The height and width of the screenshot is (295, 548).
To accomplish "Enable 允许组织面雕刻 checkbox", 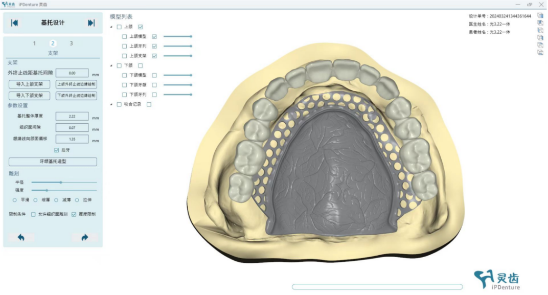I will coord(34,214).
